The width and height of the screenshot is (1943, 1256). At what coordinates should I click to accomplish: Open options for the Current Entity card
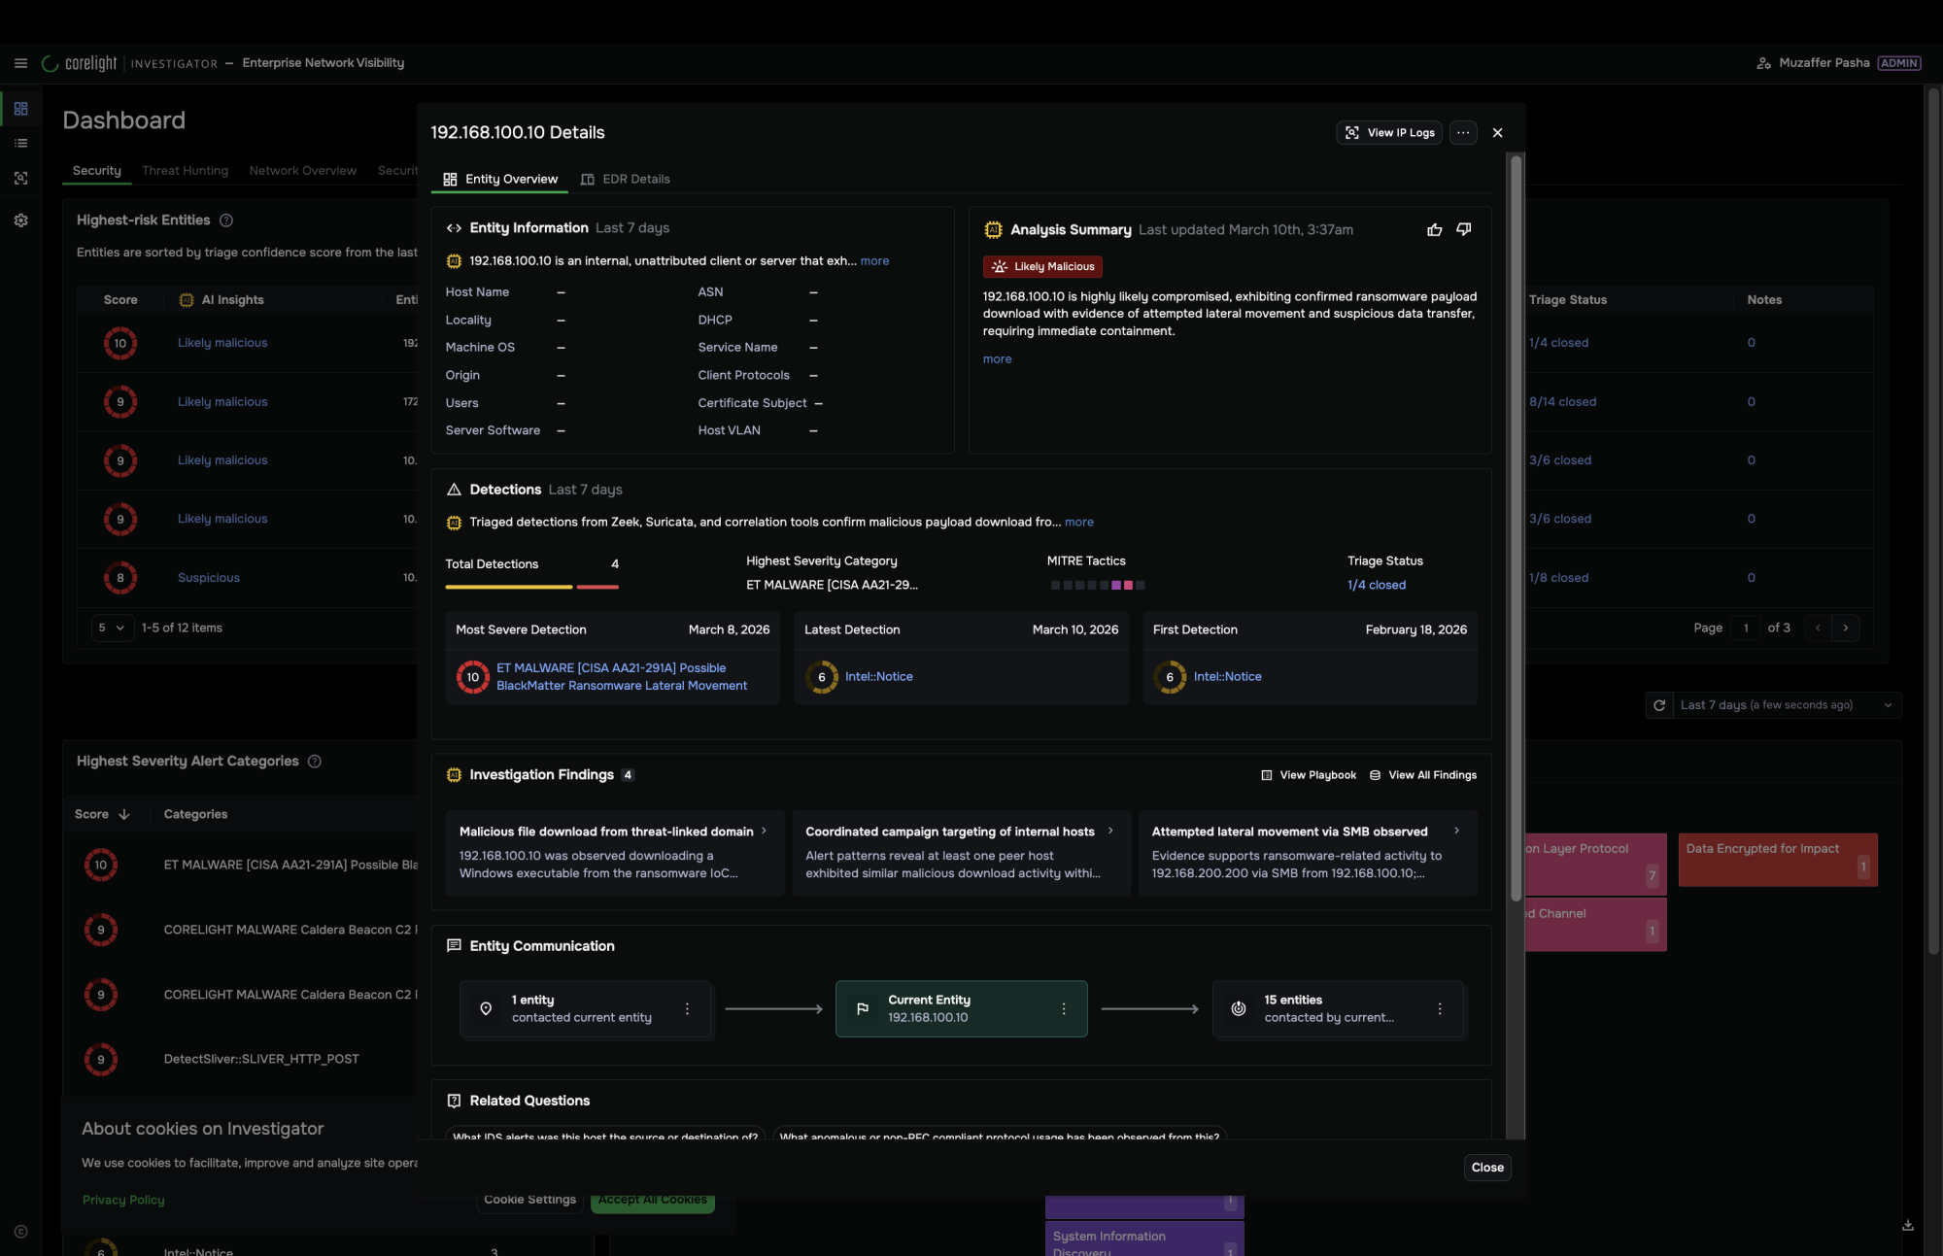click(1064, 1009)
